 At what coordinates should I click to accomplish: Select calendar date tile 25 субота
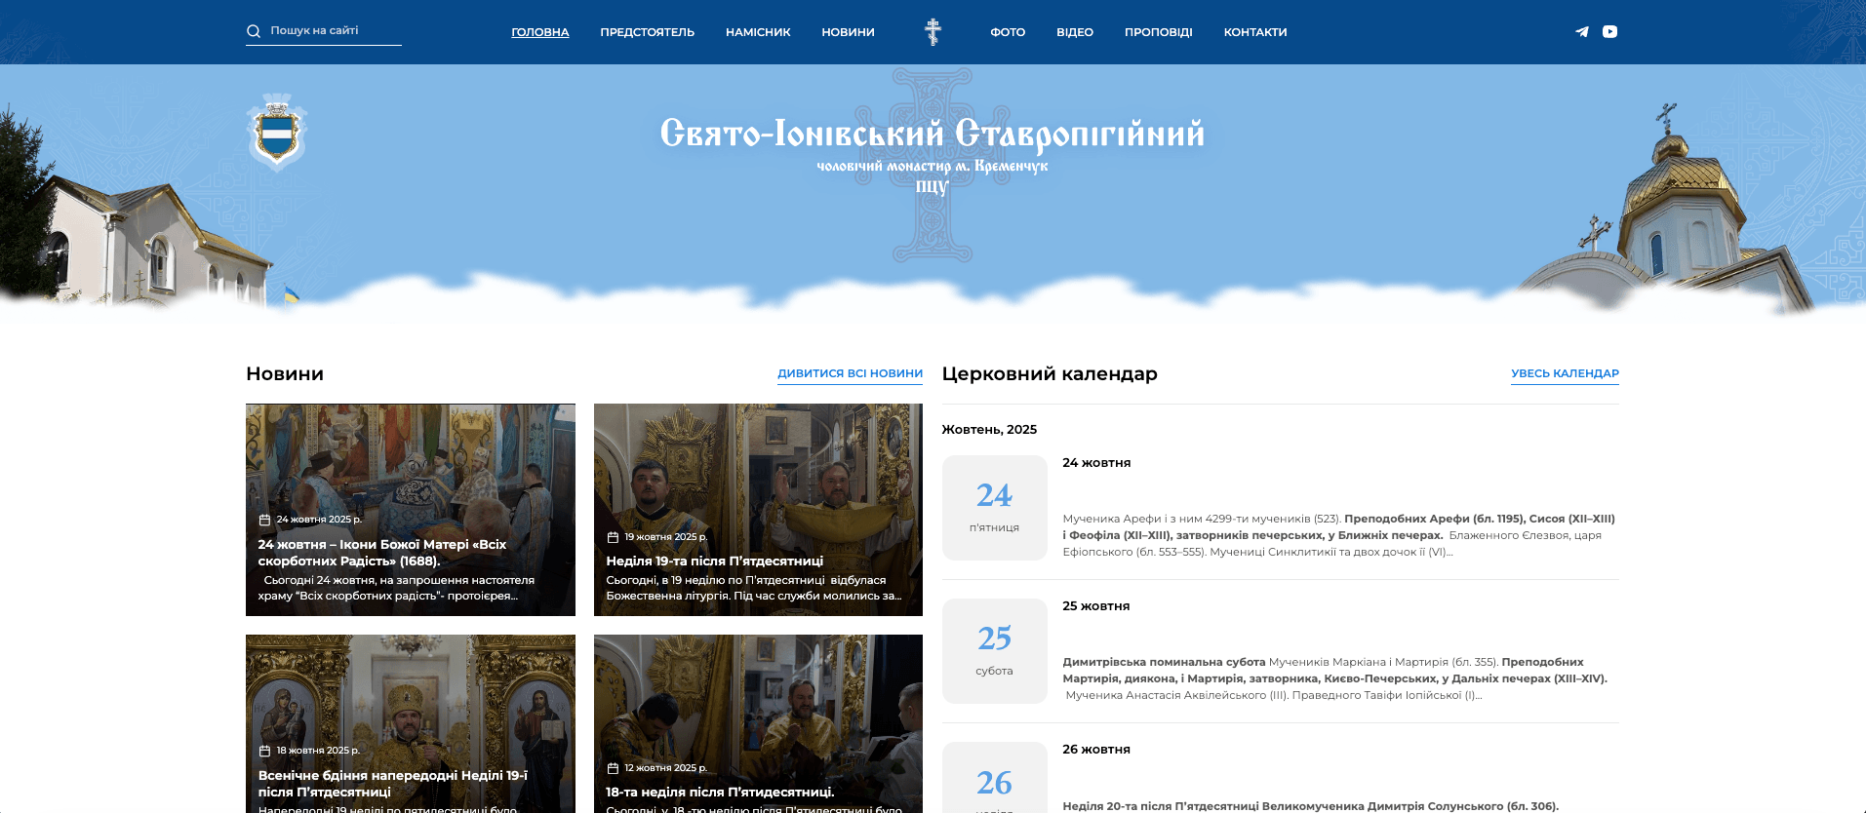pos(994,651)
